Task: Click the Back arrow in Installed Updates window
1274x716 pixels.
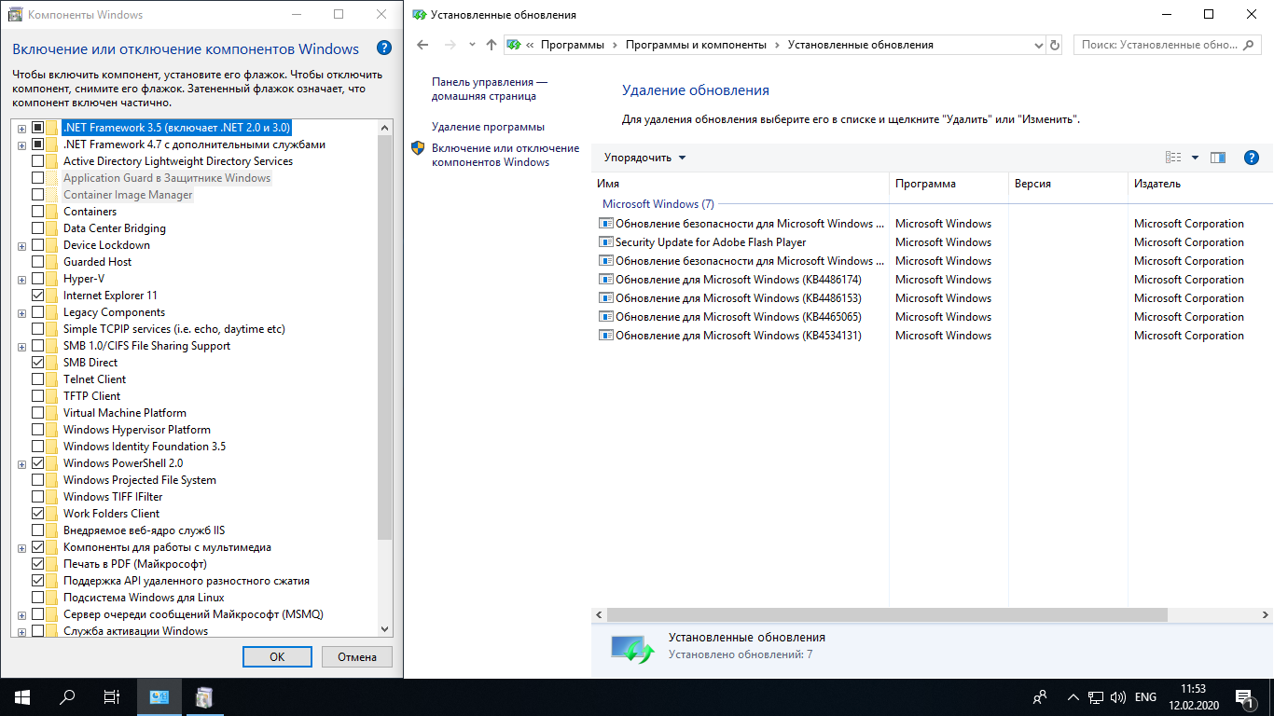Action: 422,45
